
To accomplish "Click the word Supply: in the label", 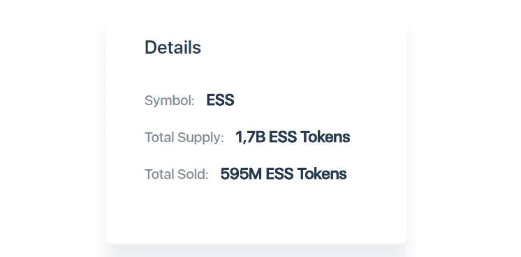I will (200, 138).
